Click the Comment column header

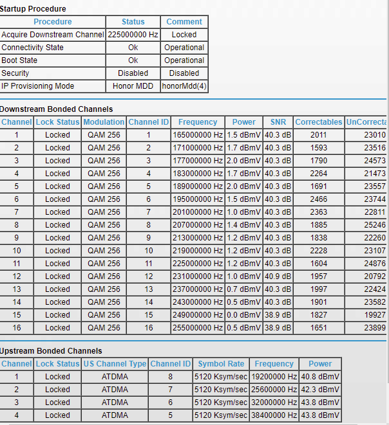(x=184, y=22)
